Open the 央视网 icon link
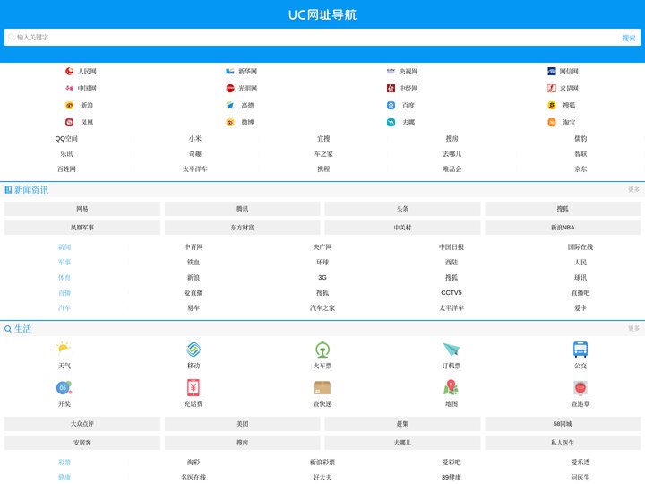645x484 pixels. pyautogui.click(x=391, y=71)
